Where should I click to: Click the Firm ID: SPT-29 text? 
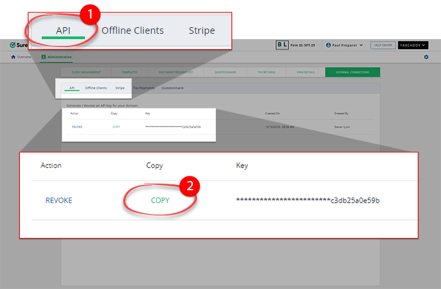pyautogui.click(x=302, y=45)
